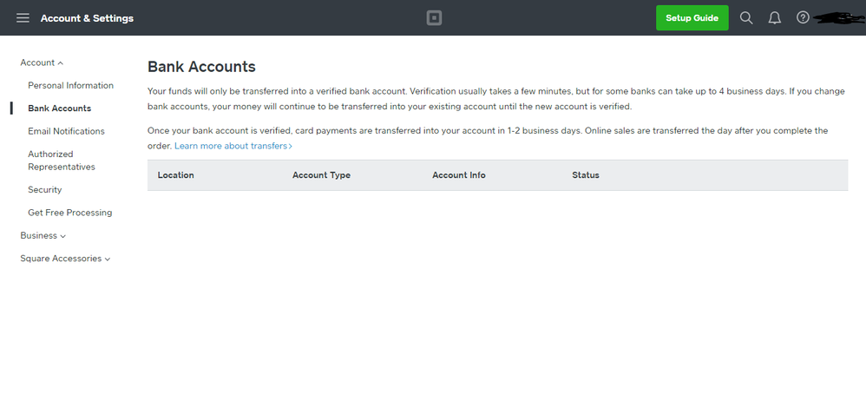The image size is (866, 407).
Task: Click the Location column header
Action: click(x=175, y=175)
